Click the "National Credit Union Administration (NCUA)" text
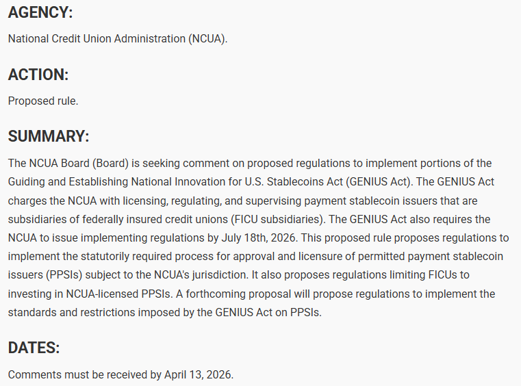 coord(117,38)
